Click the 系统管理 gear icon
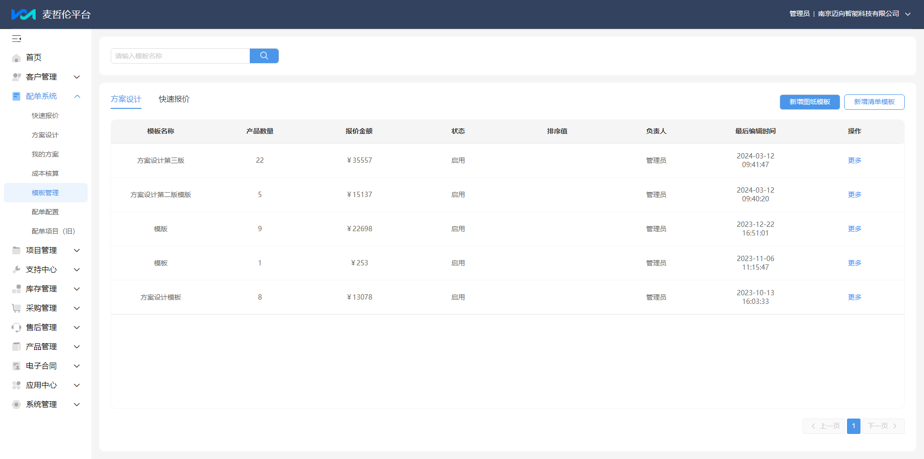This screenshot has width=924, height=459. click(16, 405)
